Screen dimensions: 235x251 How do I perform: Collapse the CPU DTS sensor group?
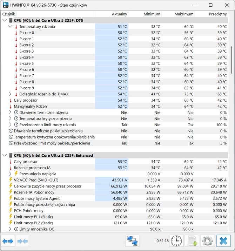pos(5,20)
